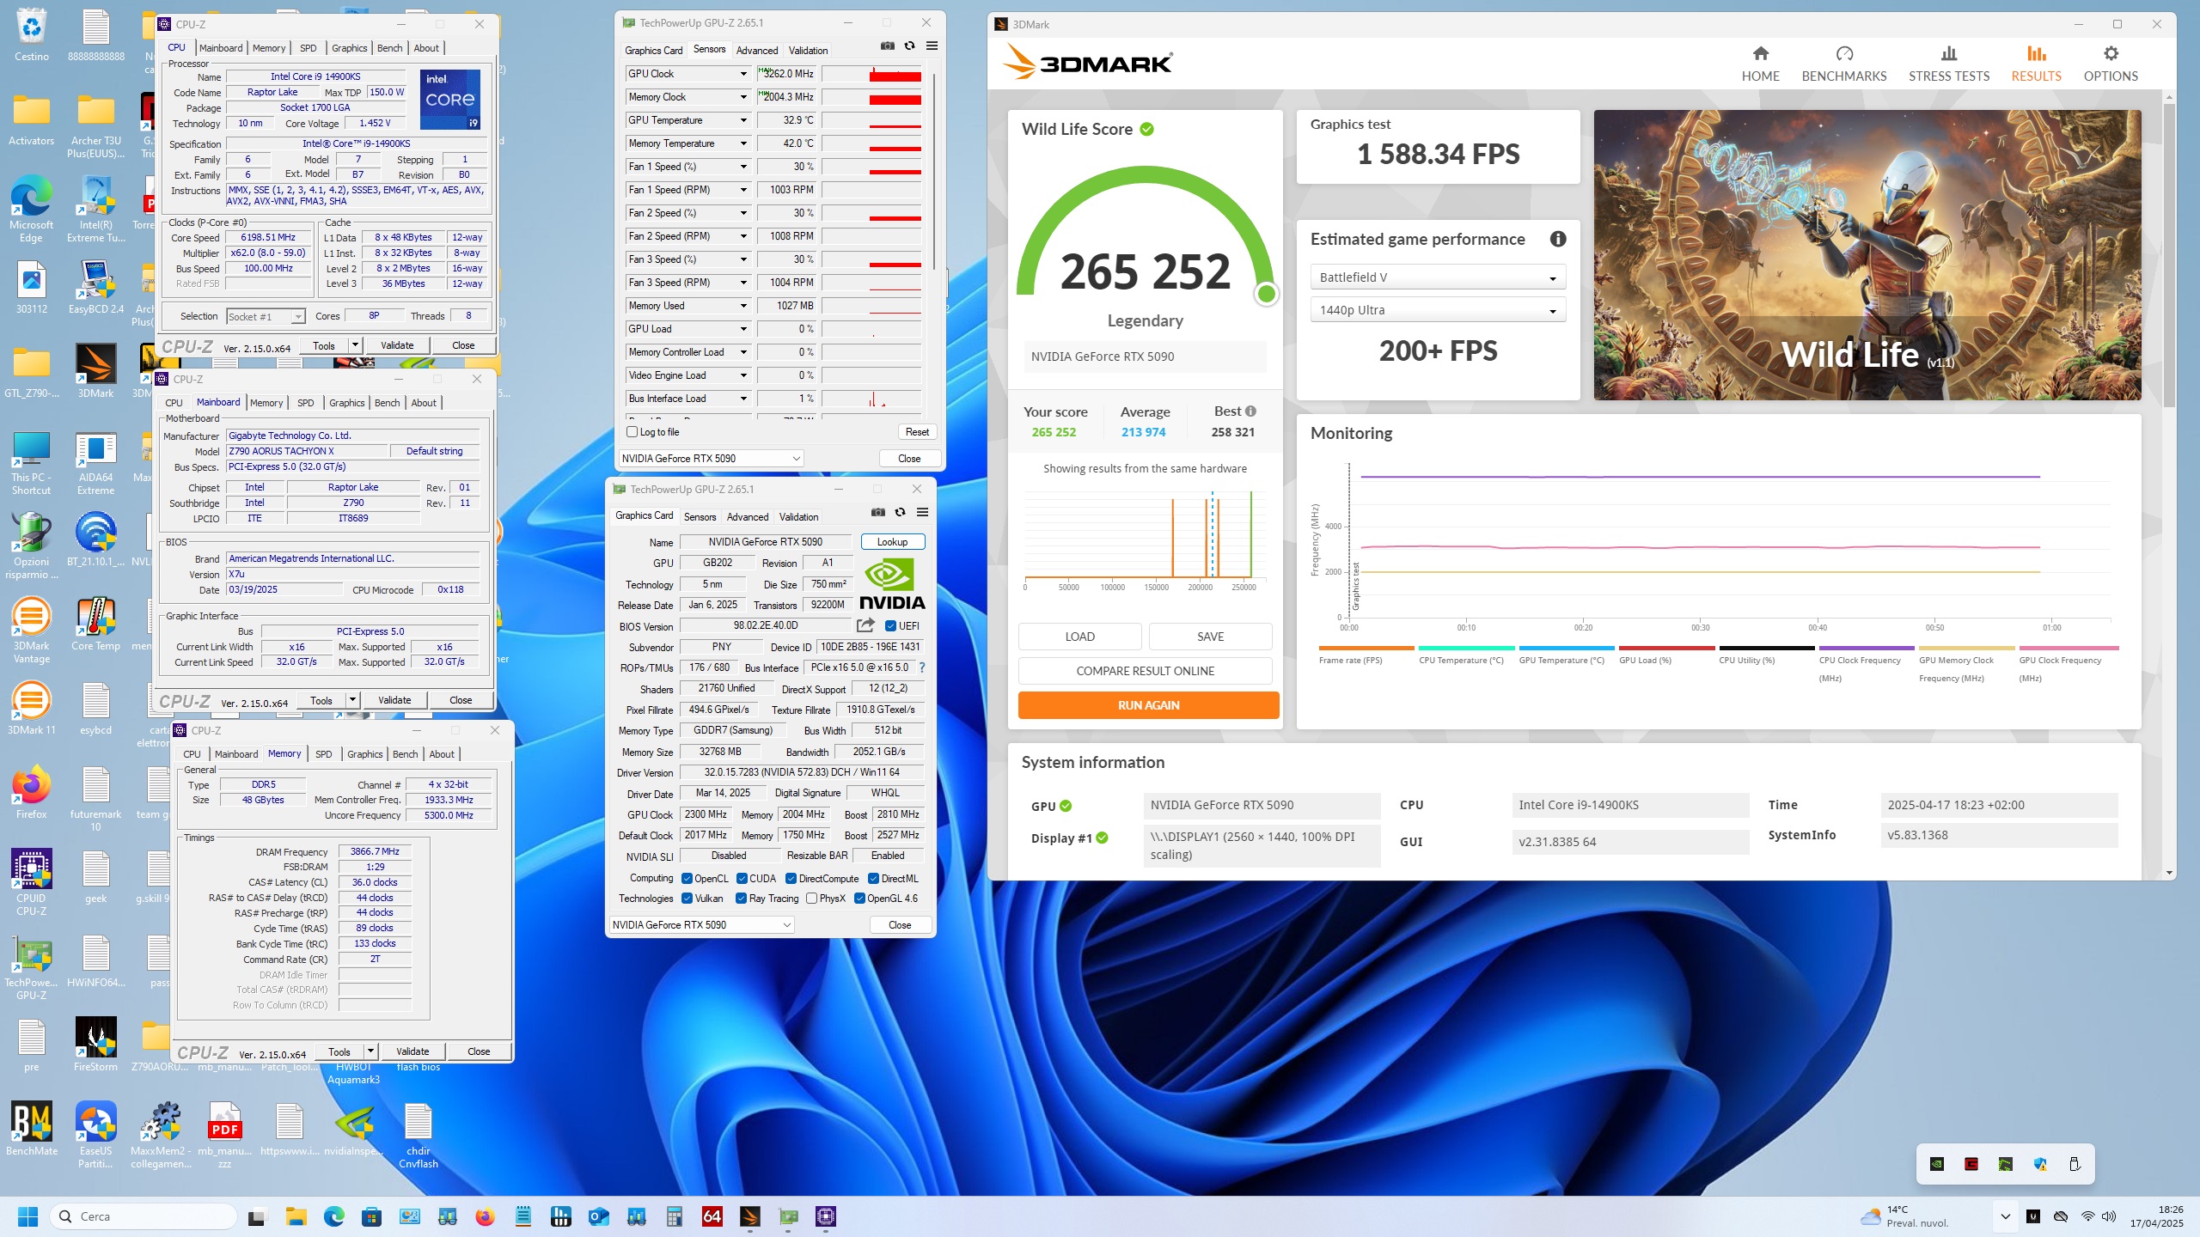Open Tools dropdown arrow in top CPU-Z window
Screen dimensions: 2200x1237
(x=355, y=345)
